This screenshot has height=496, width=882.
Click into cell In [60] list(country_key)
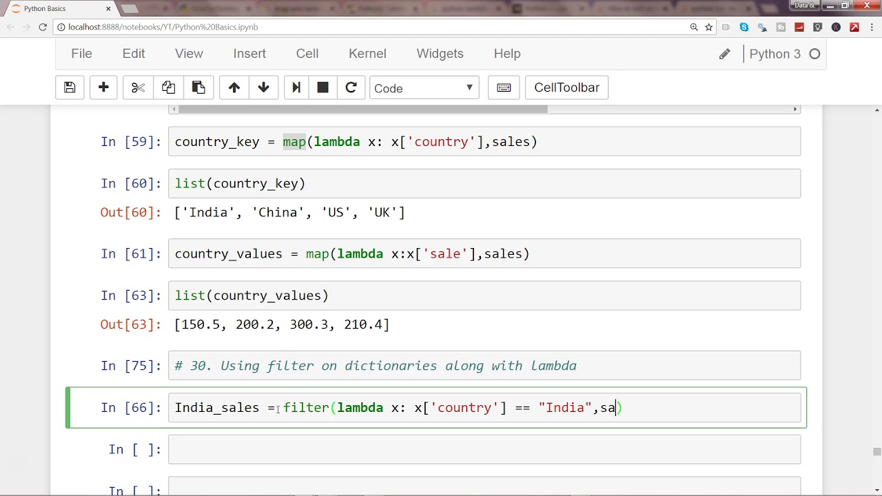pos(484,183)
